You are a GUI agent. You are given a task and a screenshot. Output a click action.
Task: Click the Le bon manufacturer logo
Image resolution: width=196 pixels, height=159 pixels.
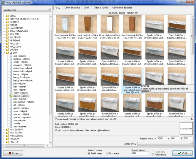click(x=186, y=128)
